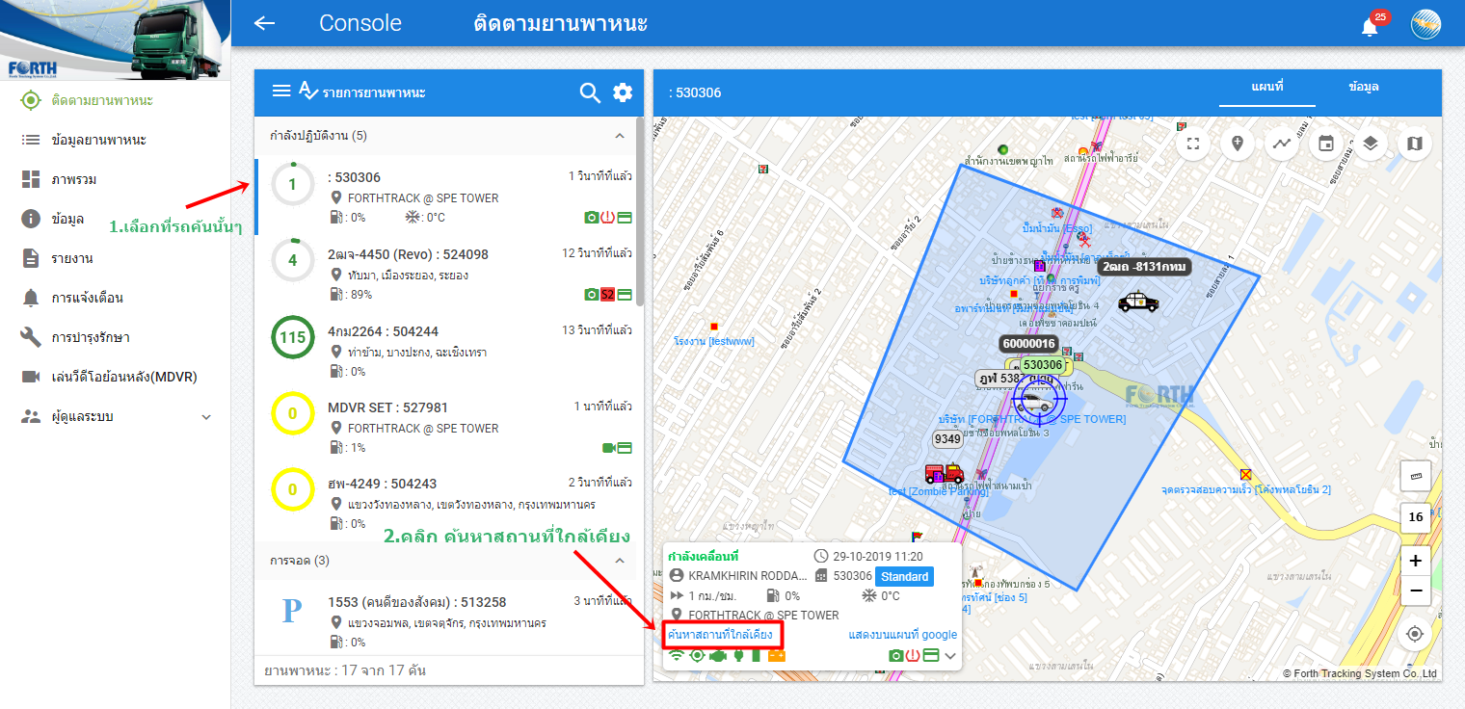Zoom in the map with plus

coord(1416,561)
